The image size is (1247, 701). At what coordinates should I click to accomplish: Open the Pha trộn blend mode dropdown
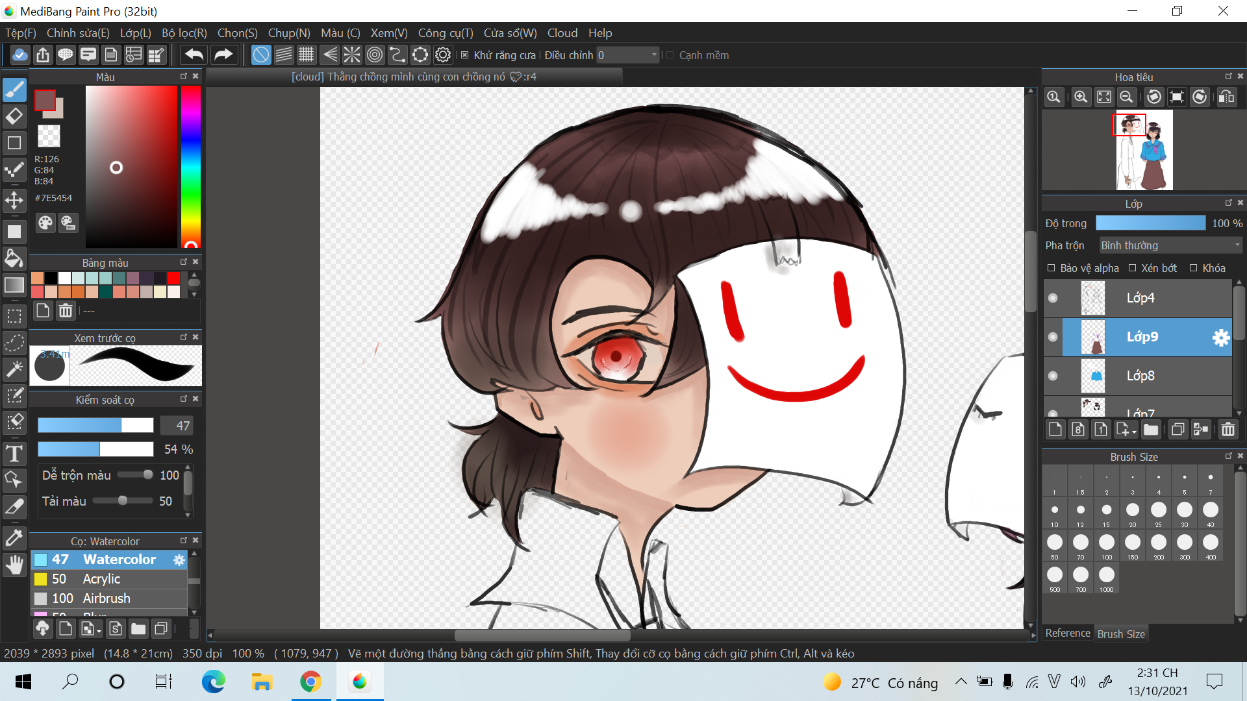[x=1170, y=245]
